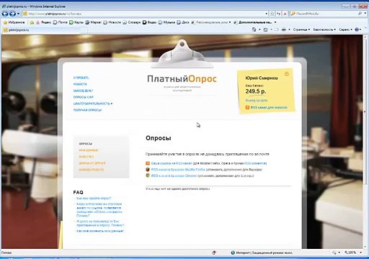The width and height of the screenshot is (369, 259).
Task: Click the orange RSS icon on yellow note
Action: pyautogui.click(x=247, y=107)
